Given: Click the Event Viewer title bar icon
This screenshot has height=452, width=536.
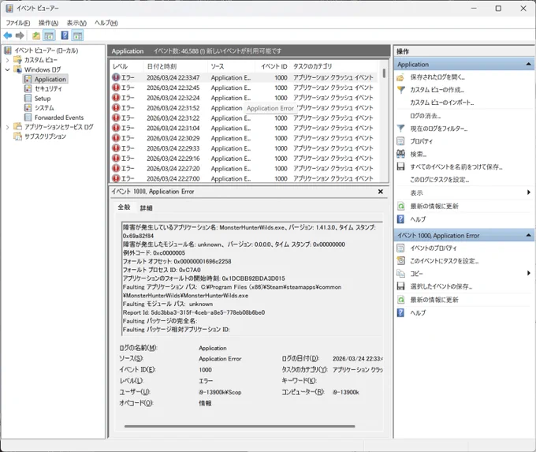Looking at the screenshot, I should point(9,8).
